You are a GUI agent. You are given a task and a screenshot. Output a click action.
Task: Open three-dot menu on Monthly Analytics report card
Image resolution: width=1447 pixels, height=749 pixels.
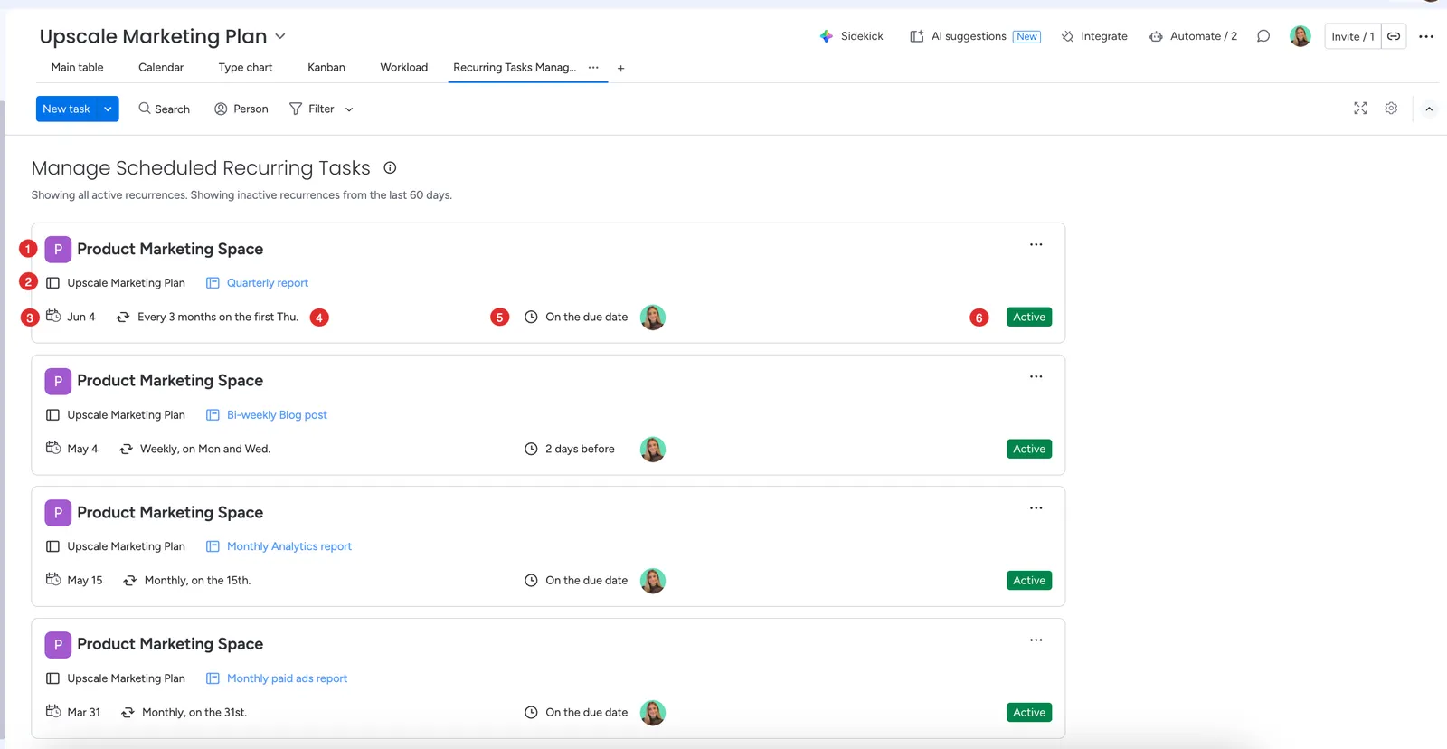tap(1036, 507)
